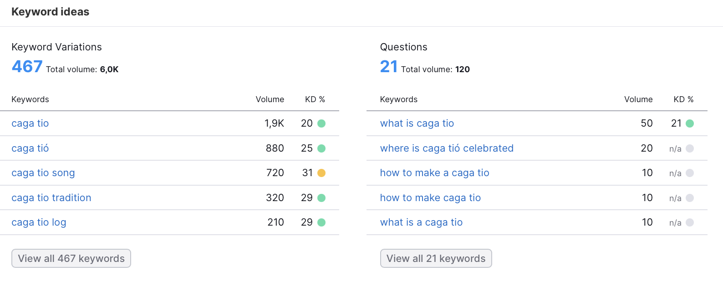Viewport: 723px width, 286px height.
Task: Click the 467 keyword variations count
Action: (x=27, y=67)
